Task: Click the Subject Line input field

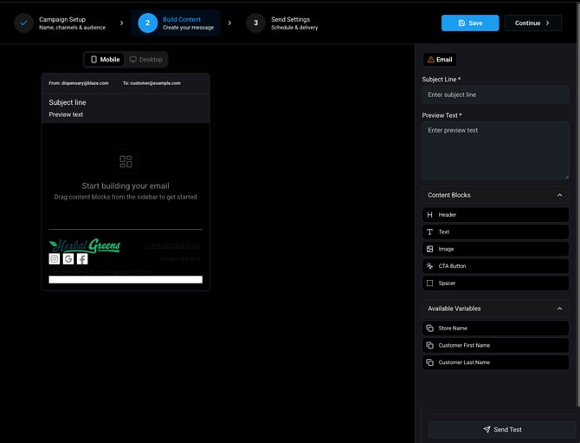Action: (x=495, y=94)
